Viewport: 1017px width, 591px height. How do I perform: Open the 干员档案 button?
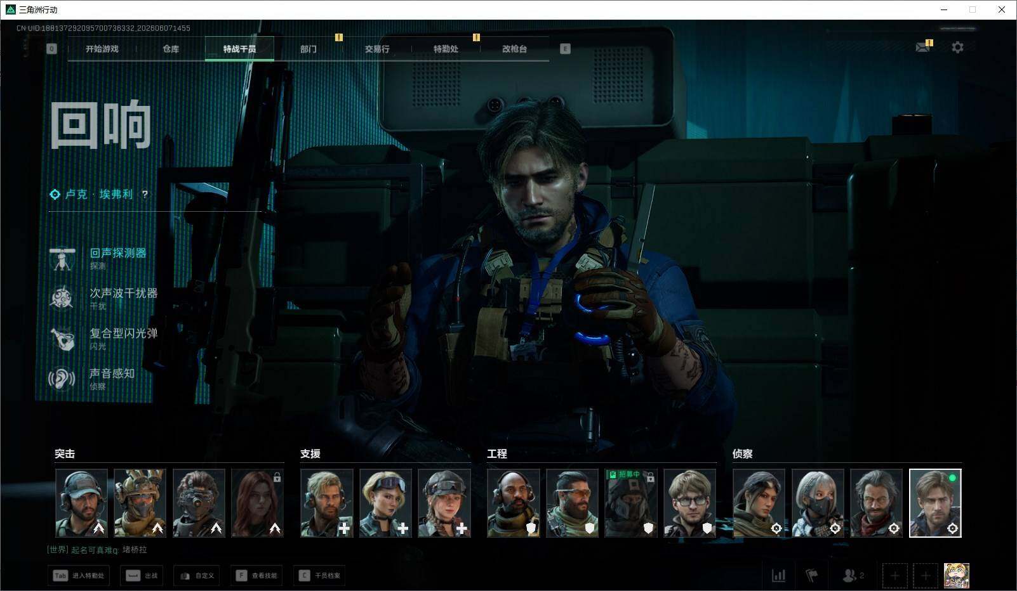point(319,576)
